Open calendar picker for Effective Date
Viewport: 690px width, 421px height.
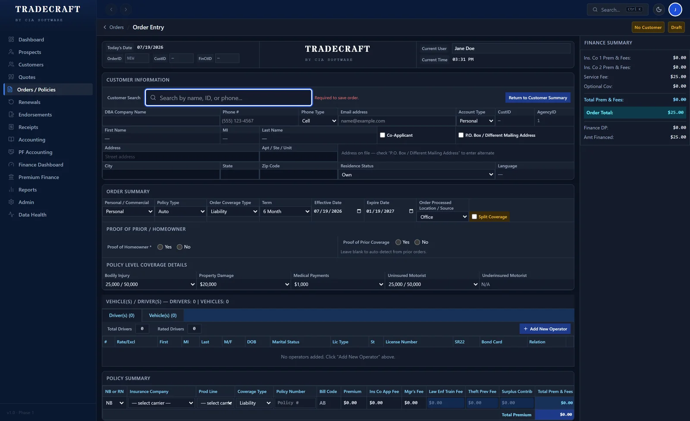(x=359, y=211)
